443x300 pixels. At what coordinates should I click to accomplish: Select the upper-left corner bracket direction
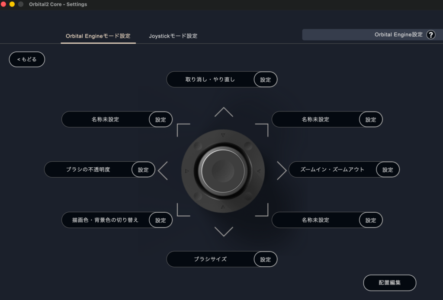[183, 130]
